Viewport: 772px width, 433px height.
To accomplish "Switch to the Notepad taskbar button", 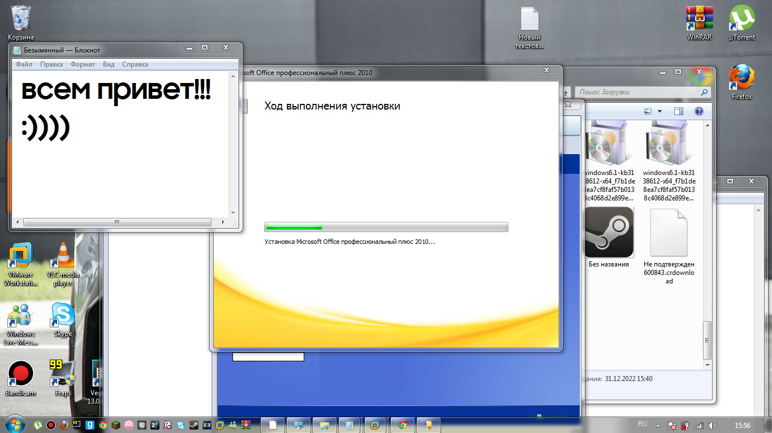I will 350,425.
